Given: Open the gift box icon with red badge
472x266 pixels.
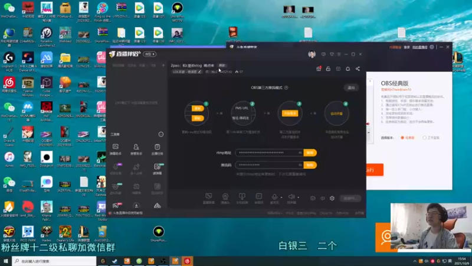Looking at the screenshot, I should (x=319, y=69).
